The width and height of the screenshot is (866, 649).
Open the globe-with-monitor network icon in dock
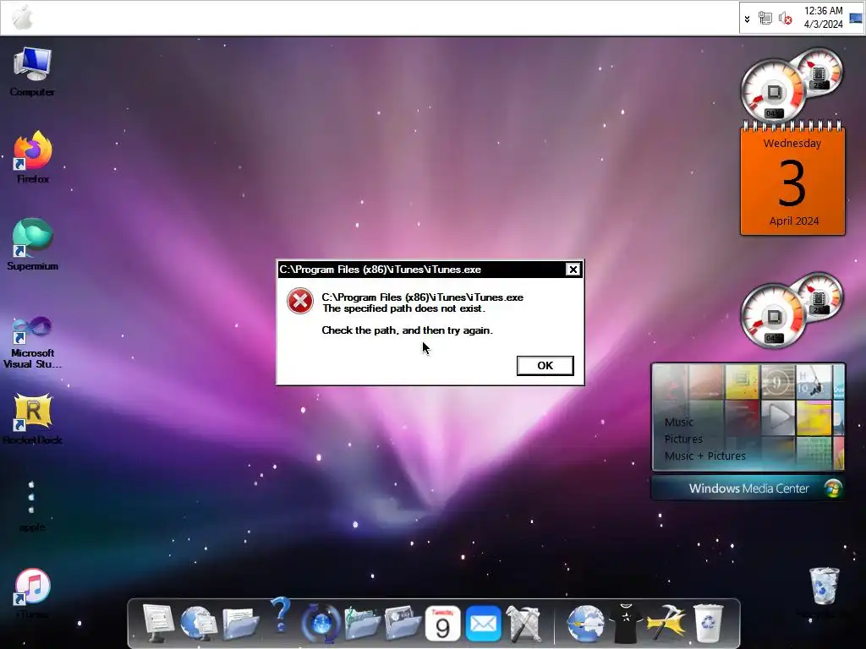point(199,624)
